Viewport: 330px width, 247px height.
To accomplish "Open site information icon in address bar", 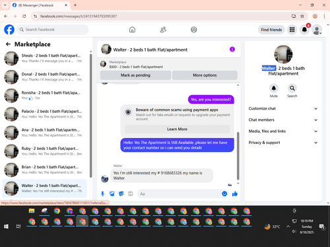I will coord(35,16).
